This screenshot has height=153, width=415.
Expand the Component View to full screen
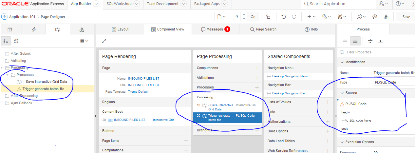pos(104,41)
